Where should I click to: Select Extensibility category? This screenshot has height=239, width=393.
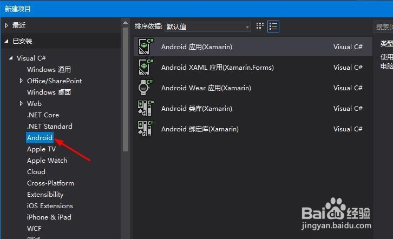(45, 195)
